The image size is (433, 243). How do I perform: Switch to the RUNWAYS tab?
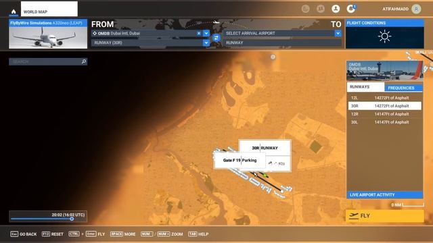coord(365,87)
